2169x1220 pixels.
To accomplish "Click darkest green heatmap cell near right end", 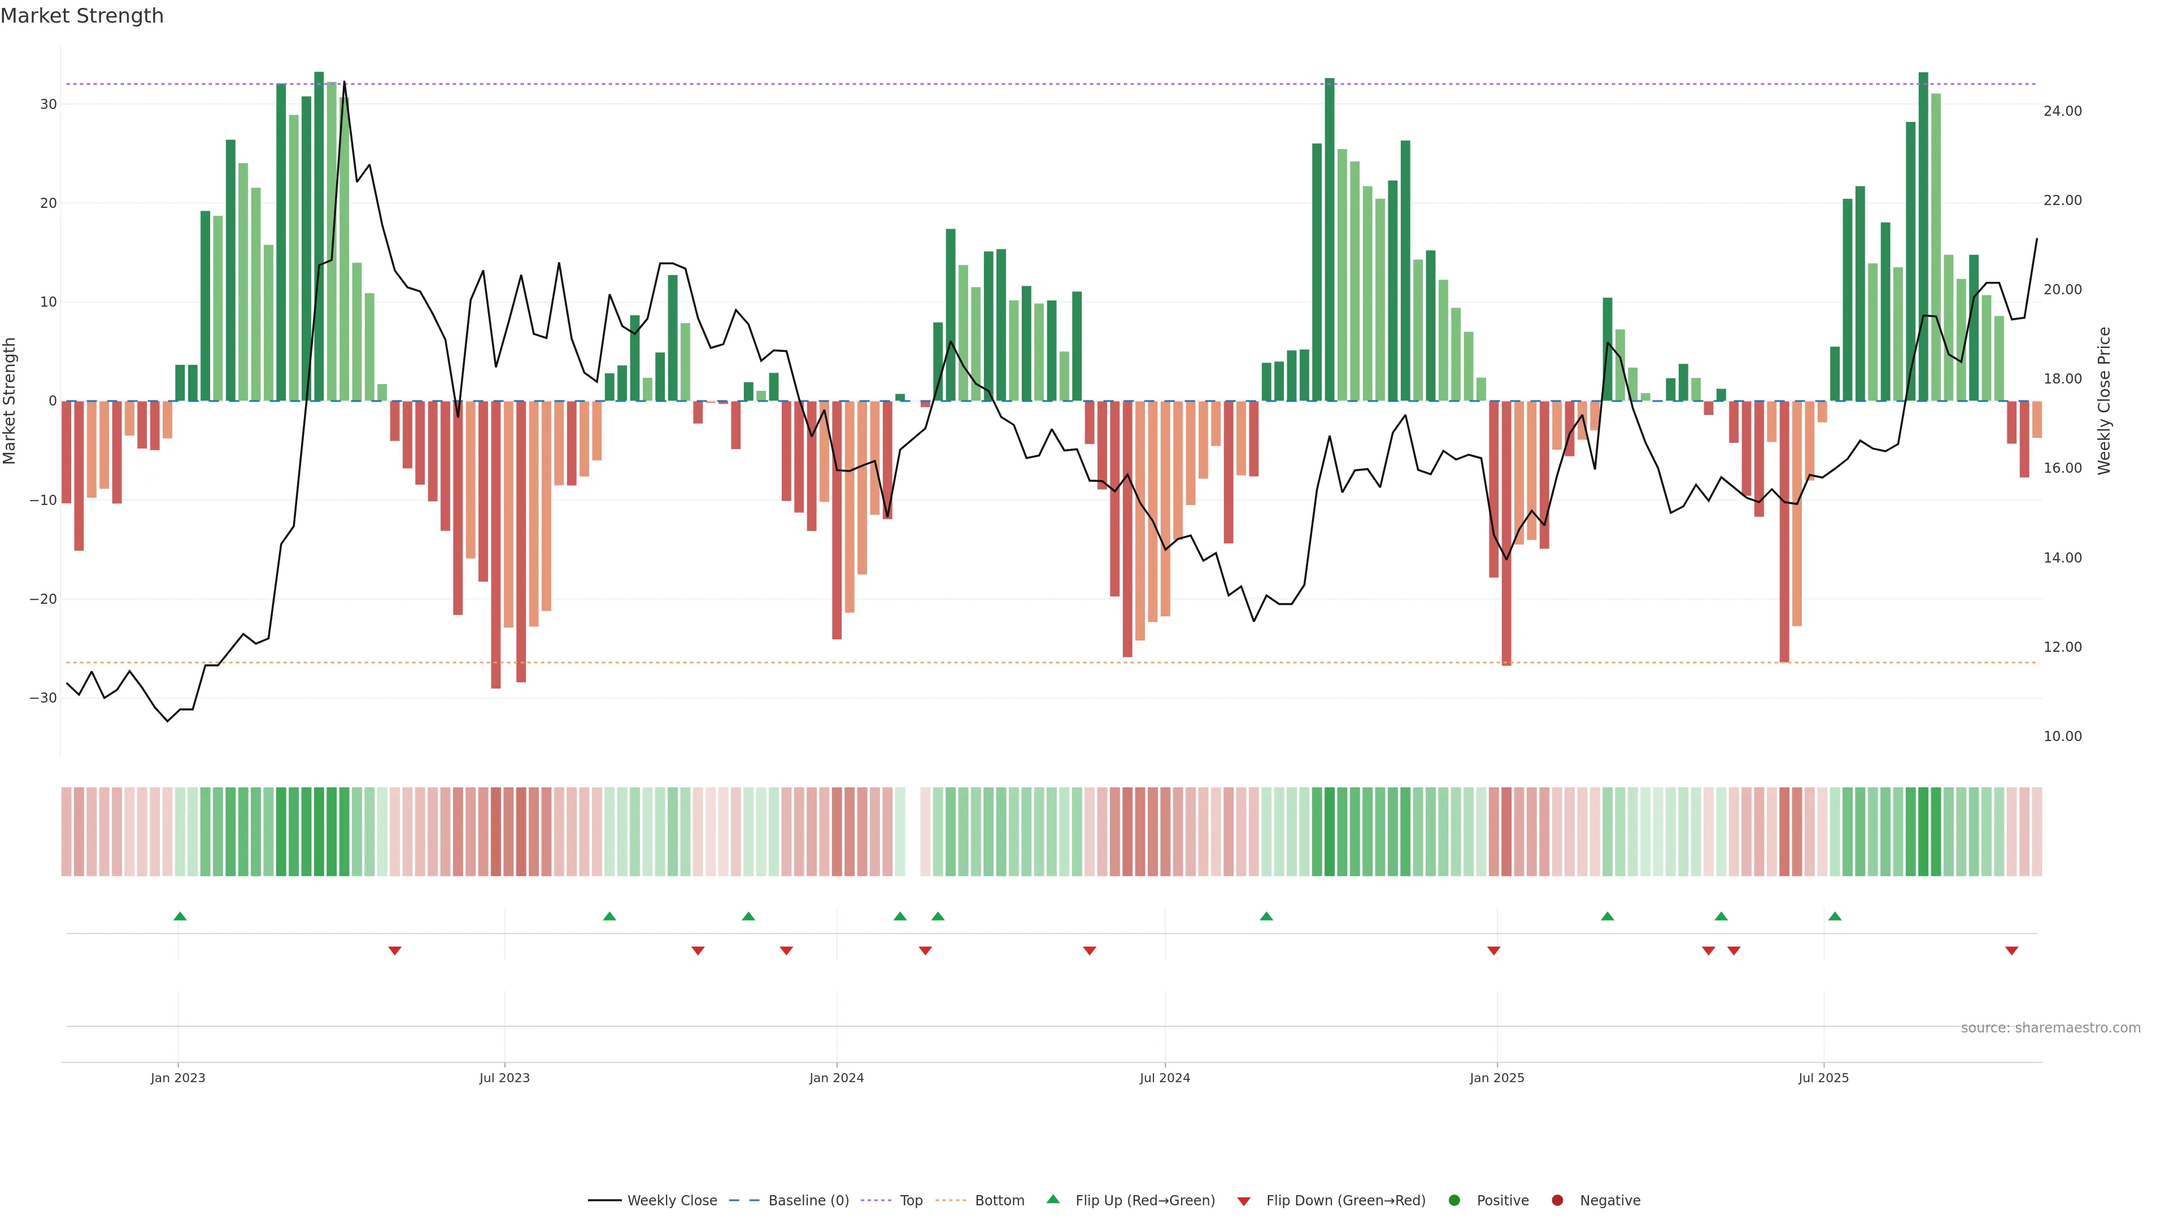I will 1923,831.
